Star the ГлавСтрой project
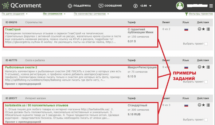 click(203, 29)
